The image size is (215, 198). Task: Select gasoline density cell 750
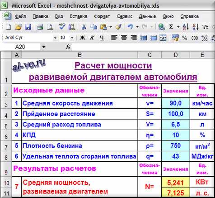coord(176,146)
